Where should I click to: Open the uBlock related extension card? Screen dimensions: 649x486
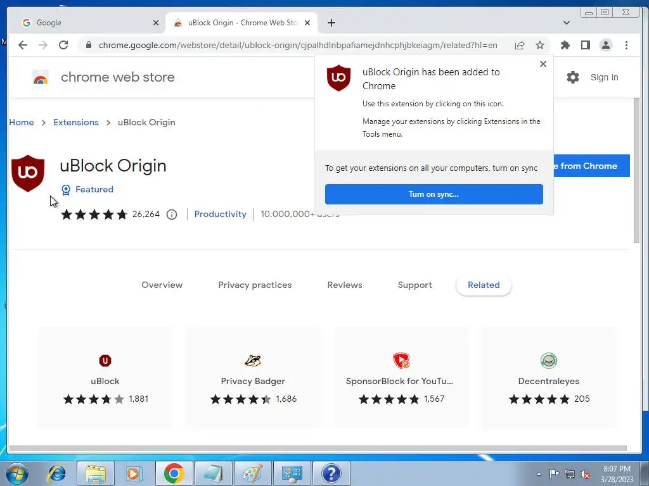tap(105, 377)
